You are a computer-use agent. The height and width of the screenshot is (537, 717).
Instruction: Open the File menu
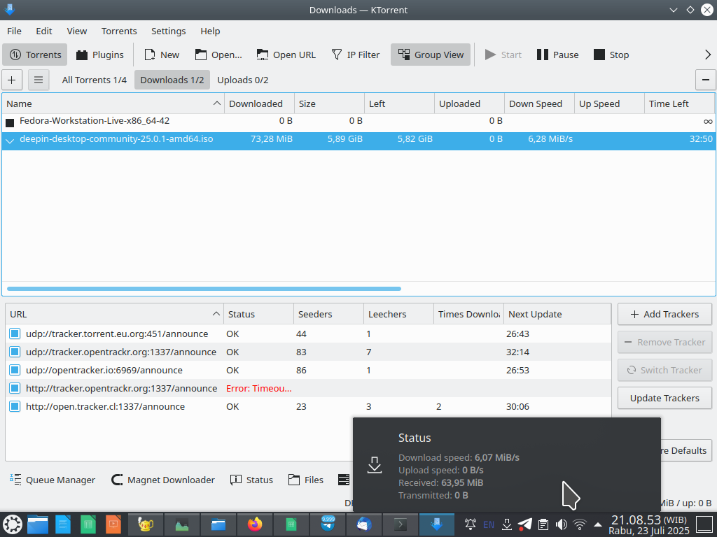[14, 31]
